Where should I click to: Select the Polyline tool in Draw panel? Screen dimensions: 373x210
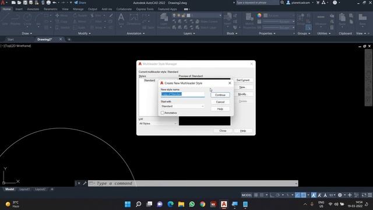point(15,19)
